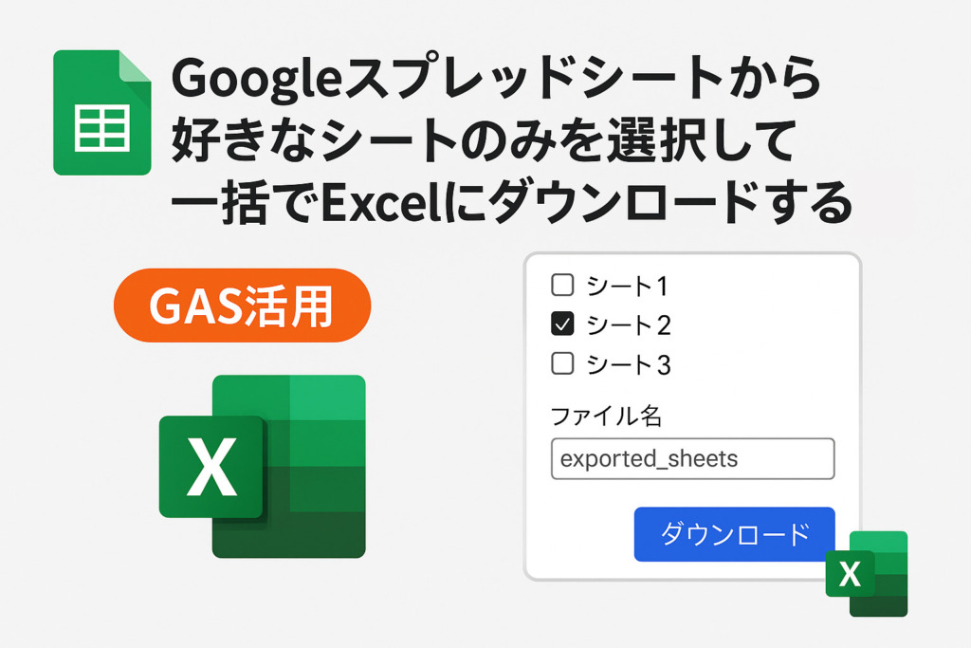Screen dimensions: 971x648
Task: Click the blue ダウンロード button
Action: [x=735, y=534]
